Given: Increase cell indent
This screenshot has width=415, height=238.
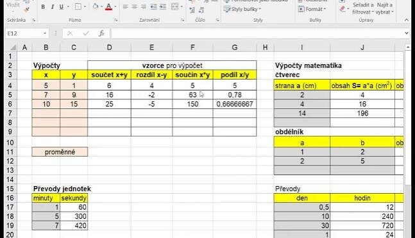Looking at the screenshot, I should (x=163, y=7).
